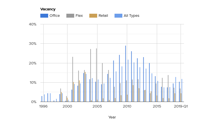
Task: Toggle the Retail series legend label
Action: coord(103,16)
